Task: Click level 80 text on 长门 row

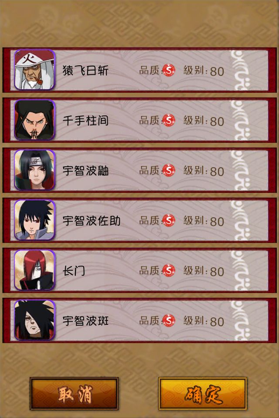Action: 217,272
